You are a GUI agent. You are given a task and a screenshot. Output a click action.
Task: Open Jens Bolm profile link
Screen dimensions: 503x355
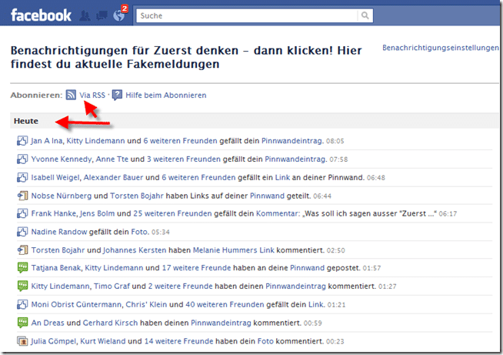pyautogui.click(x=97, y=213)
